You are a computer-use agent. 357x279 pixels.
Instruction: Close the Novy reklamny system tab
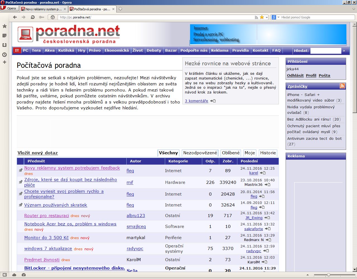(65, 9)
